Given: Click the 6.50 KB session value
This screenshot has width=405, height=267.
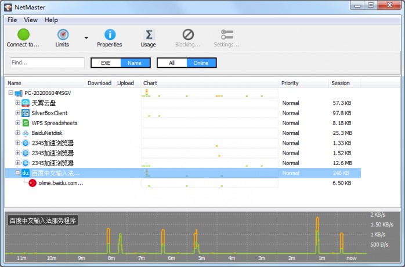Looking at the screenshot, I should [342, 183].
